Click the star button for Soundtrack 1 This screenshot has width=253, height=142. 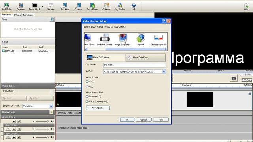[x=14, y=129]
